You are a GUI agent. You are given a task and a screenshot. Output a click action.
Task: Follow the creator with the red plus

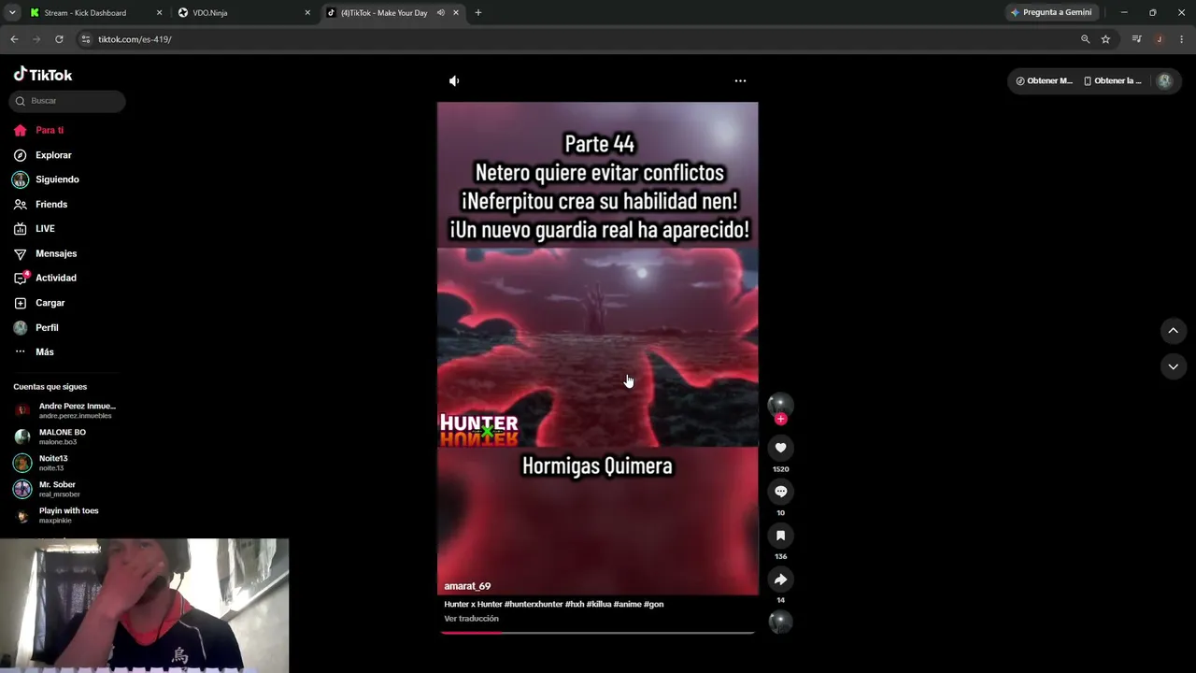780,420
